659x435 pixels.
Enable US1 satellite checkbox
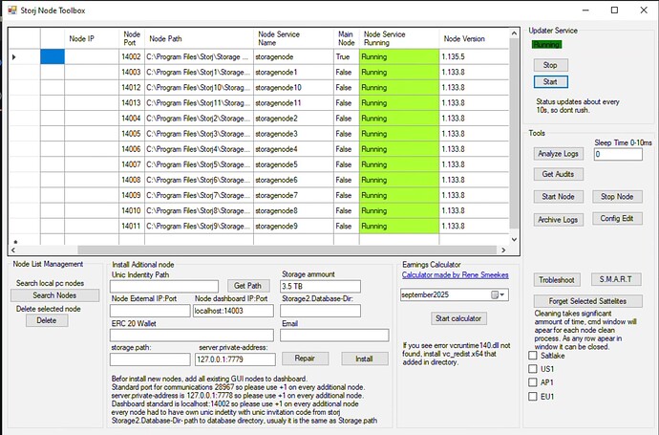coord(533,369)
